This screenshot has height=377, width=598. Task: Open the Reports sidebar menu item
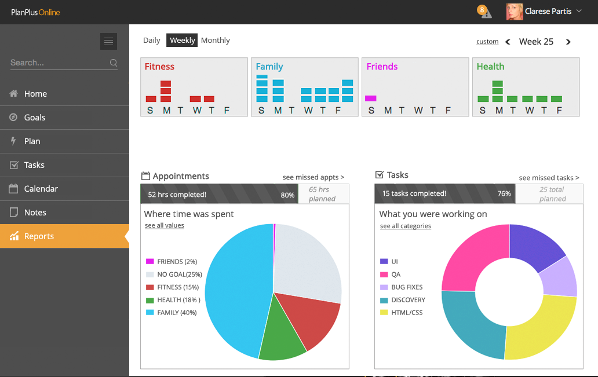39,236
